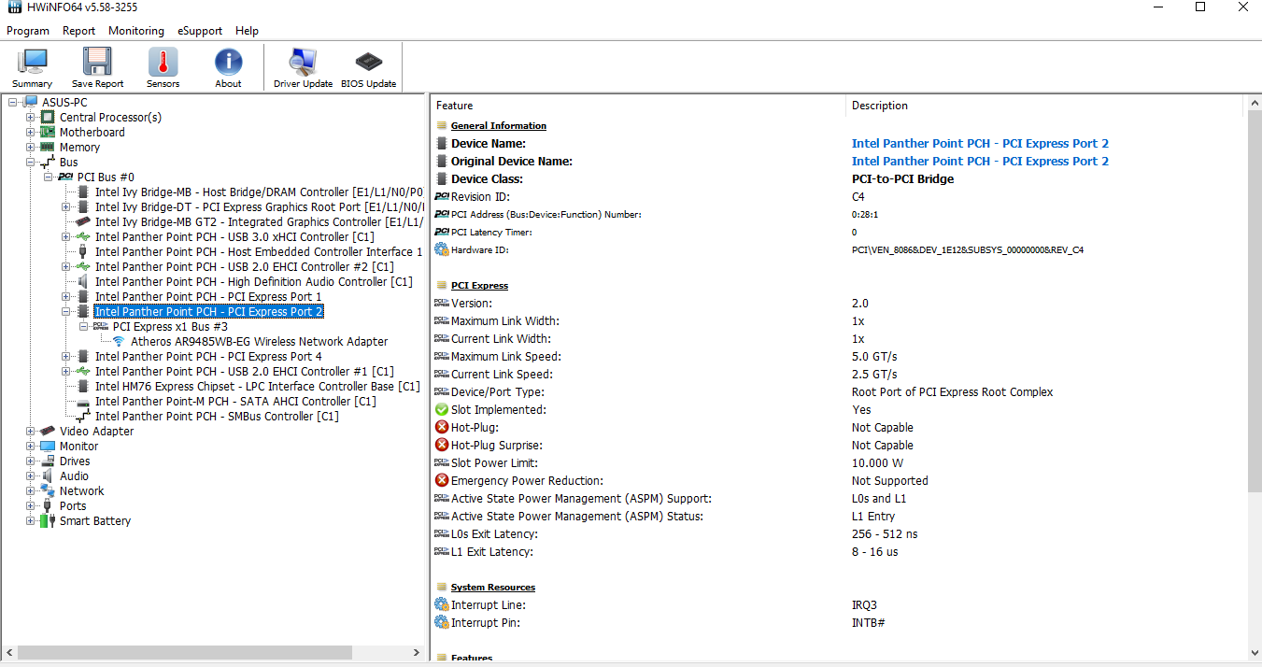This screenshot has width=1262, height=667.
Task: Select the SMBus Controller [C1] entry
Action: (217, 416)
